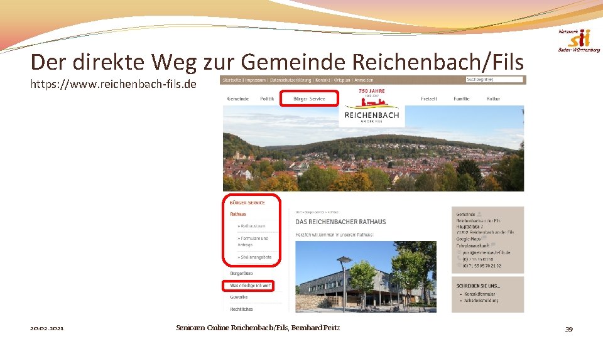Click the Reichenbach an der Fils logo
Image resolution: width=603 pixels, height=339 pixels.
371,107
